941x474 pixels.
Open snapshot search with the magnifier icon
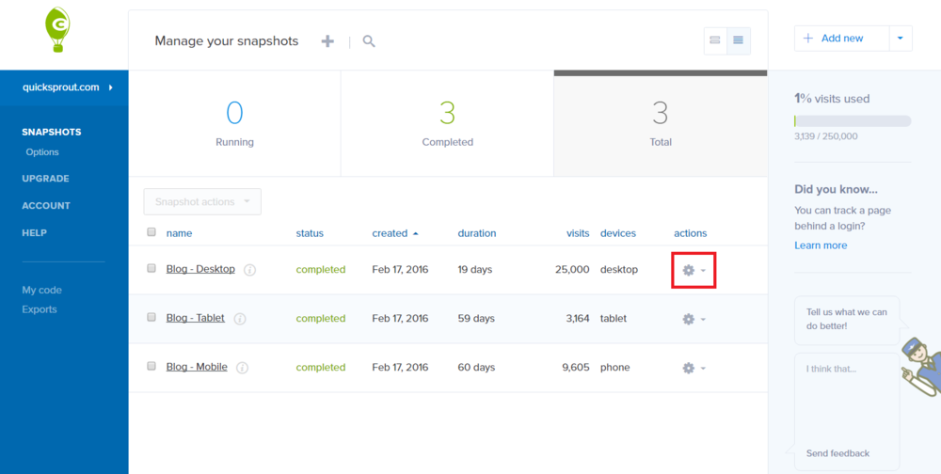369,41
